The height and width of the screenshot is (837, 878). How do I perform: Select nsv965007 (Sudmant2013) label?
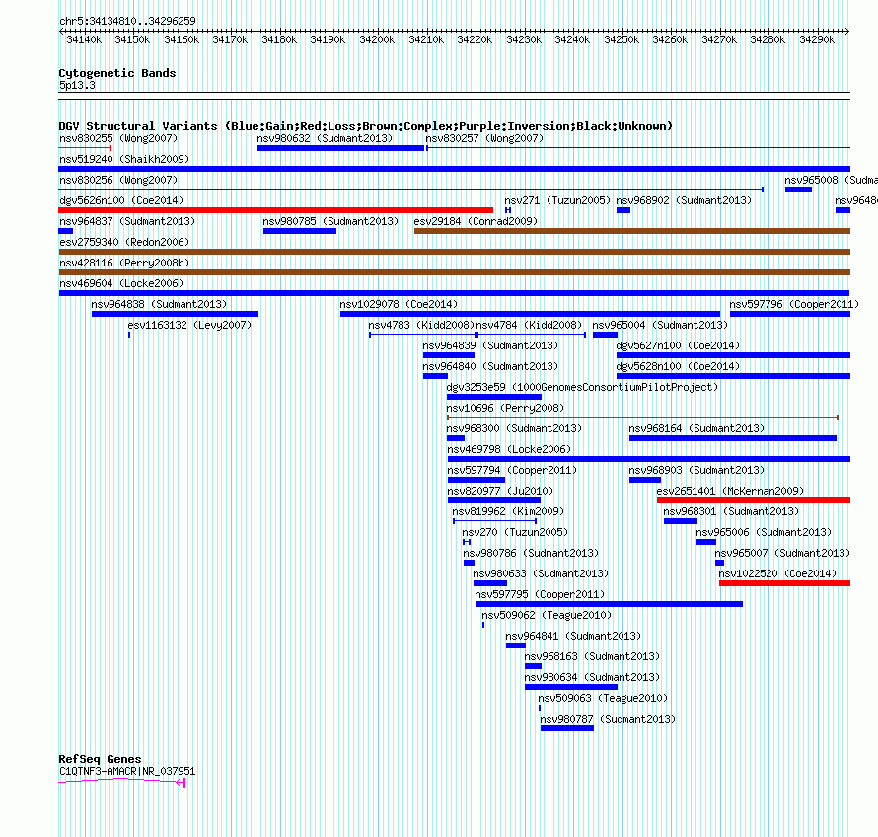point(782,553)
